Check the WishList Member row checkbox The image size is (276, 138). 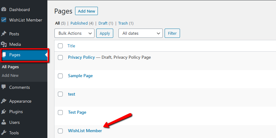click(60, 131)
